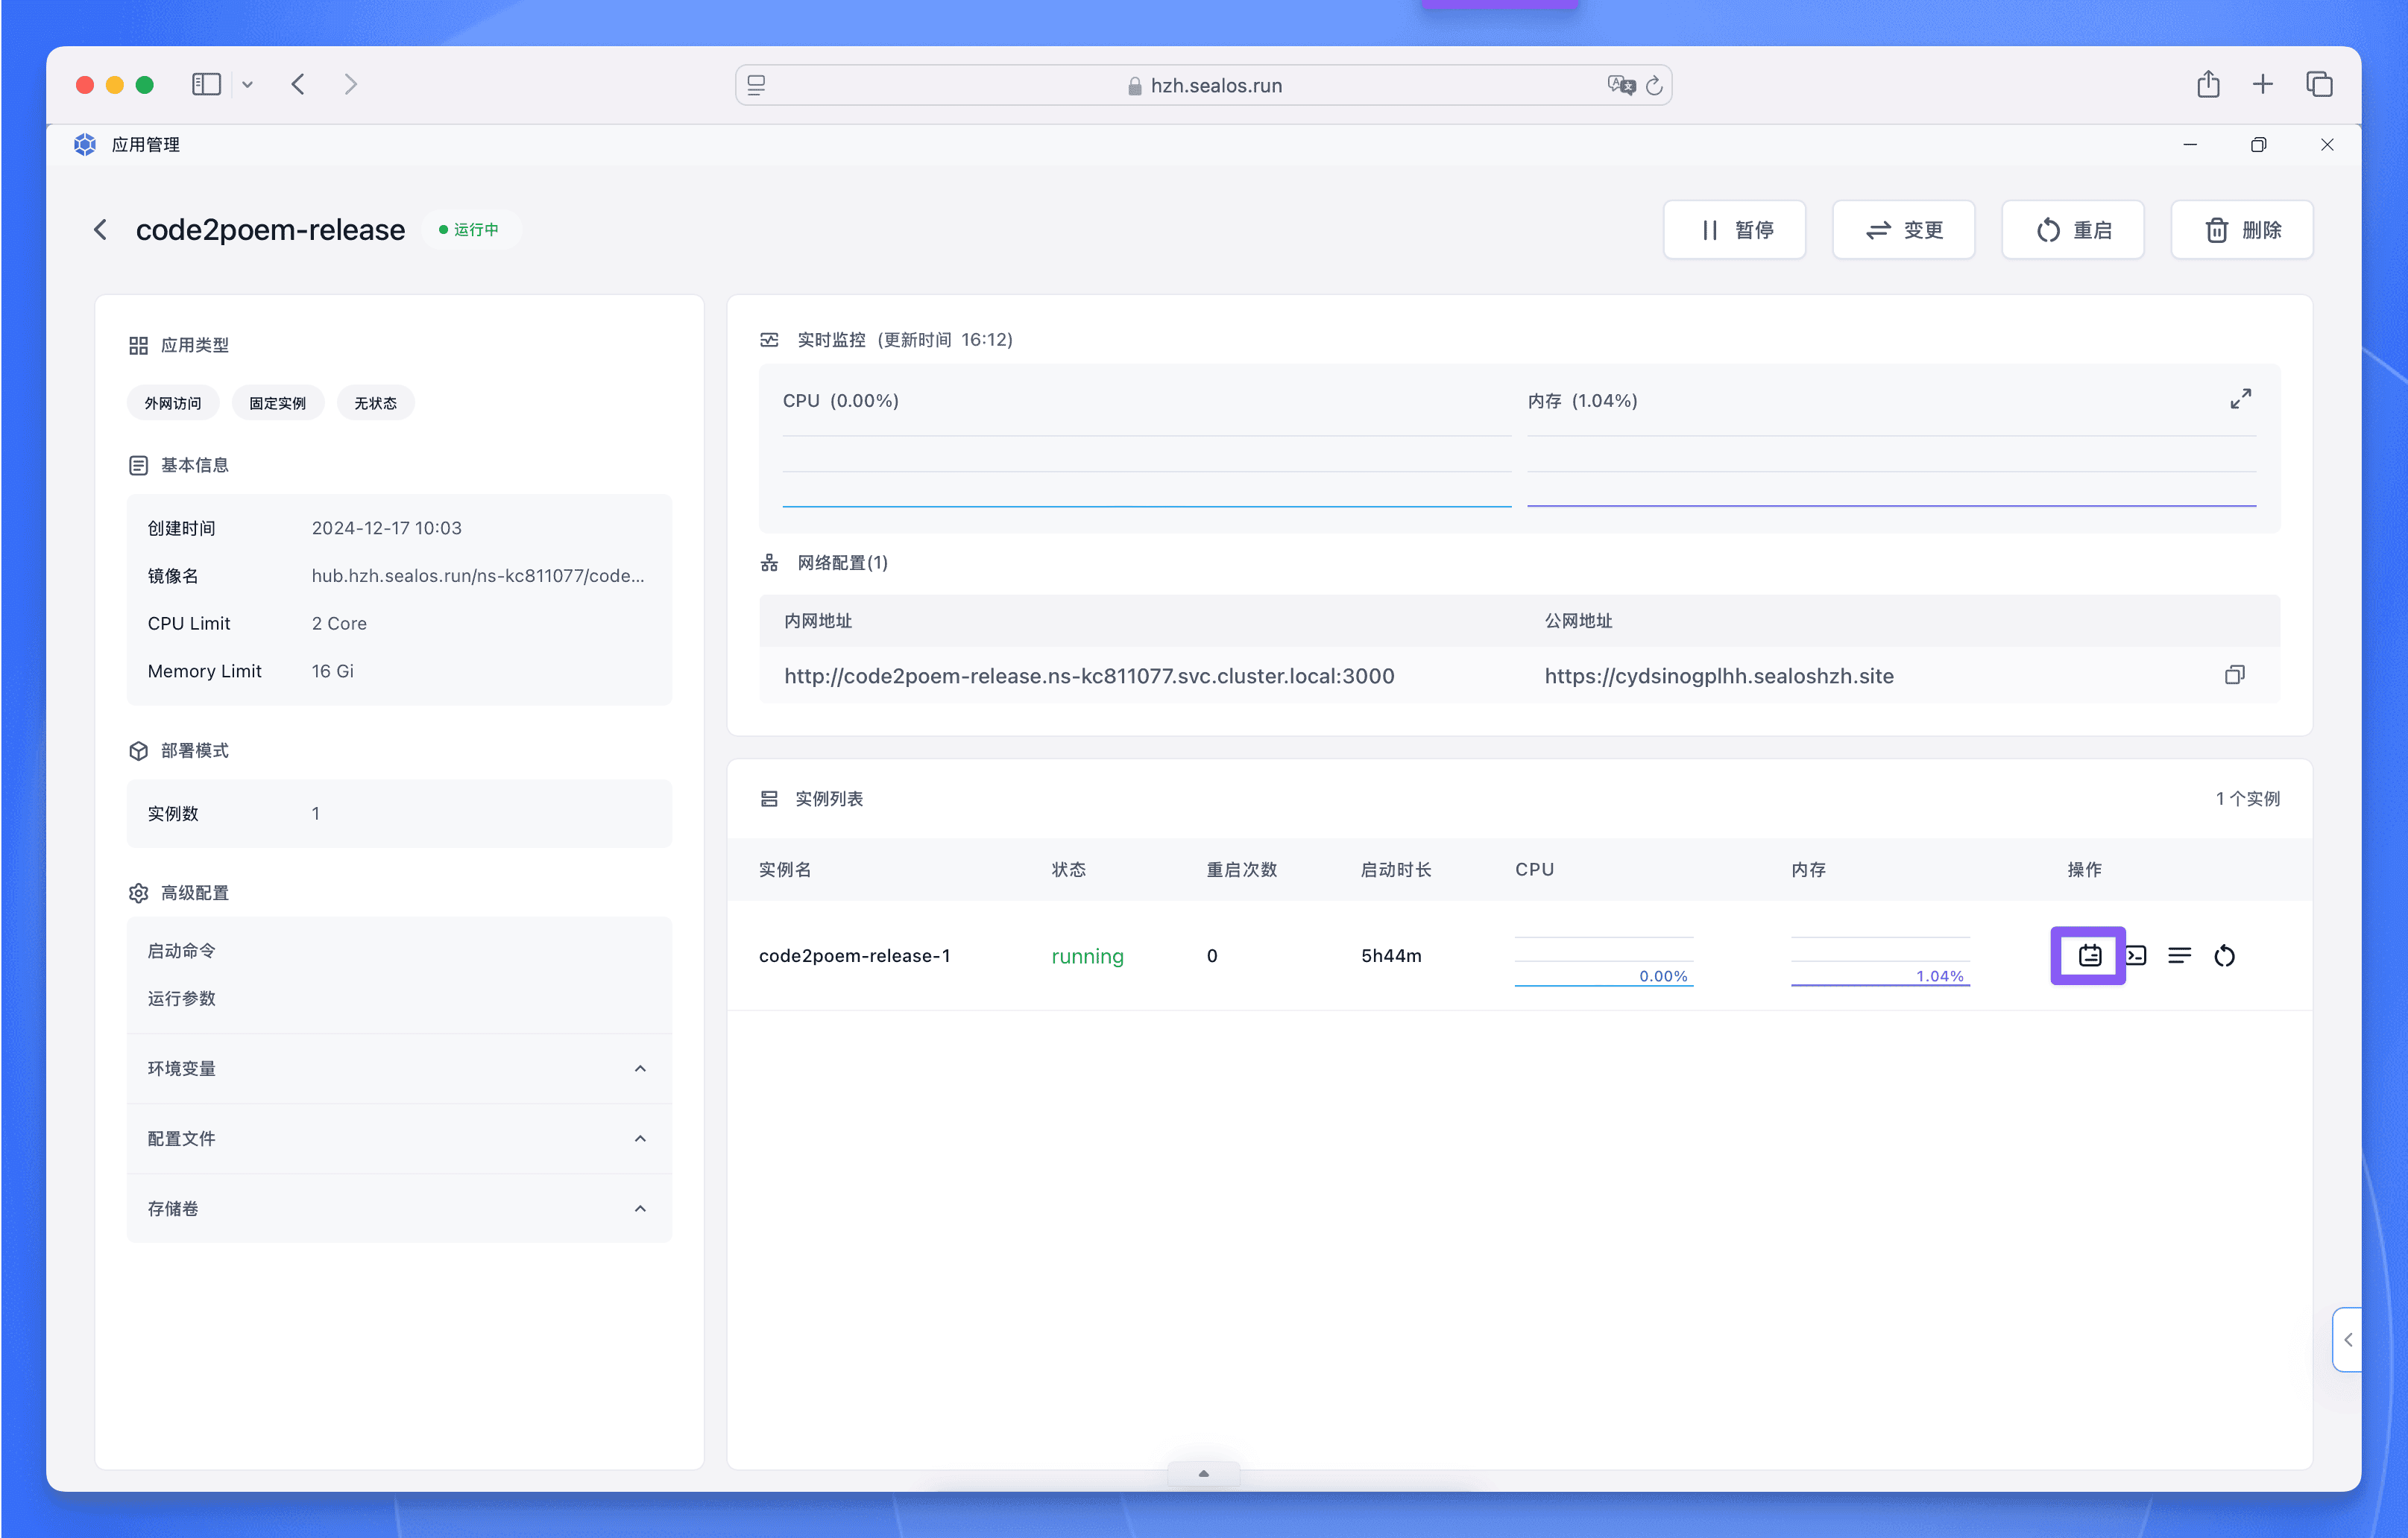
Task: Click the 1 个实例 count label
Action: [x=2247, y=799]
